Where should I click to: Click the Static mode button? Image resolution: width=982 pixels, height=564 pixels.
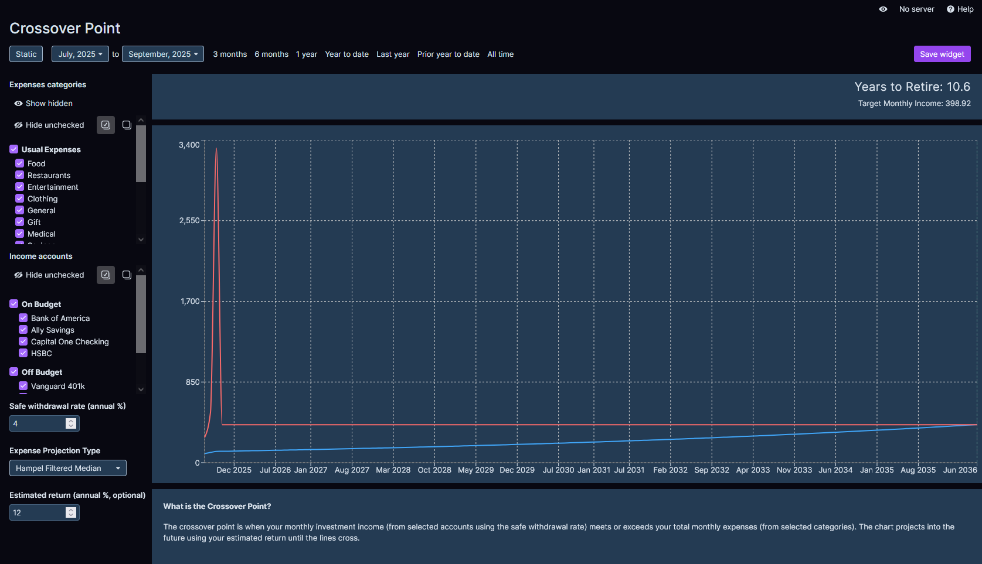pos(26,54)
